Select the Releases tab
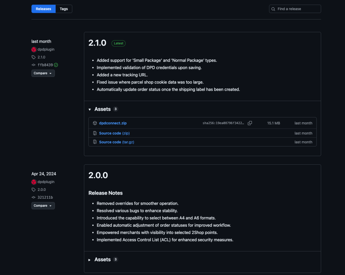This screenshot has width=345, height=275. (43, 9)
